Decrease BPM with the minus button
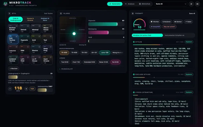The height and width of the screenshot is (127, 203). [10, 89]
